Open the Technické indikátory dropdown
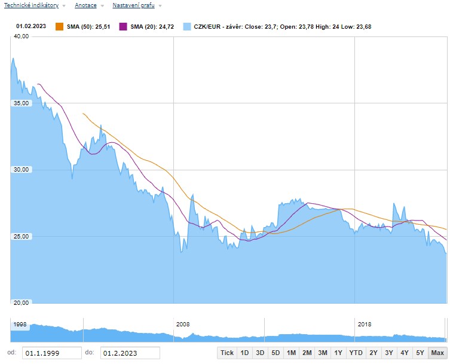453x364 pixels. 34,5
